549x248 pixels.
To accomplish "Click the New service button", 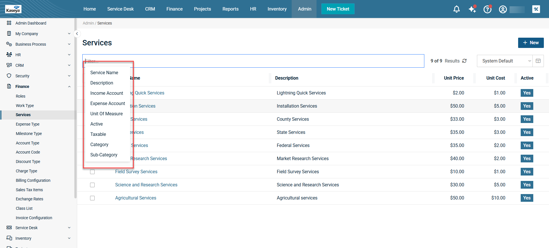I will coord(531,43).
